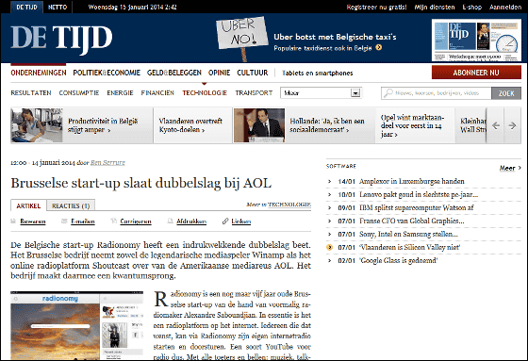The image size is (528, 361).
Task: Click arrow bullet beside Amplexor headline
Action: pos(330,182)
